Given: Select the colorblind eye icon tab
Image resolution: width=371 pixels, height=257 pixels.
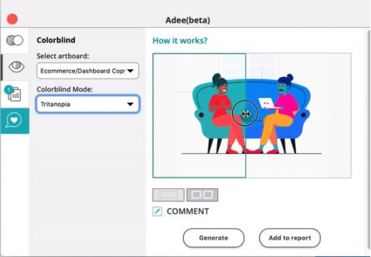Looking at the screenshot, I should coord(16,67).
